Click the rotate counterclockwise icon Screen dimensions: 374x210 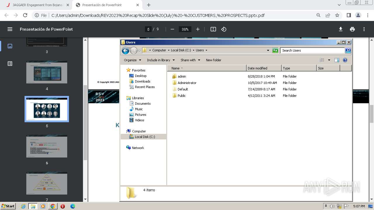click(224, 29)
